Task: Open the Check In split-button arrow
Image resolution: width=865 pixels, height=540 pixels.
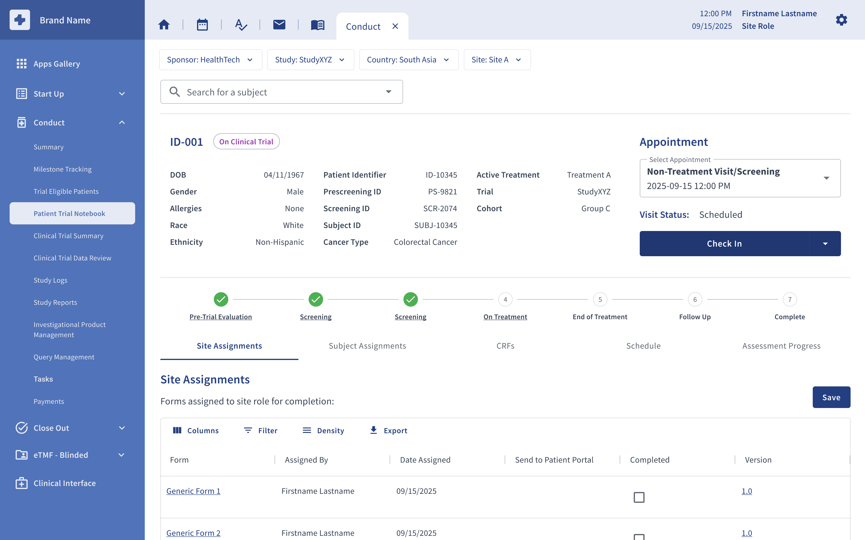Action: pyautogui.click(x=825, y=244)
